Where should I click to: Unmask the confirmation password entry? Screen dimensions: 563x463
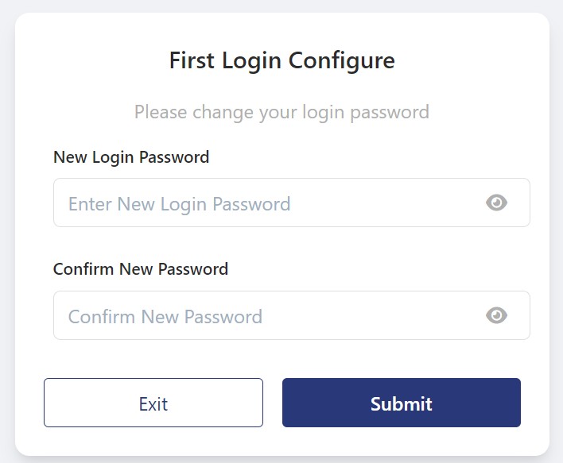[x=496, y=315]
